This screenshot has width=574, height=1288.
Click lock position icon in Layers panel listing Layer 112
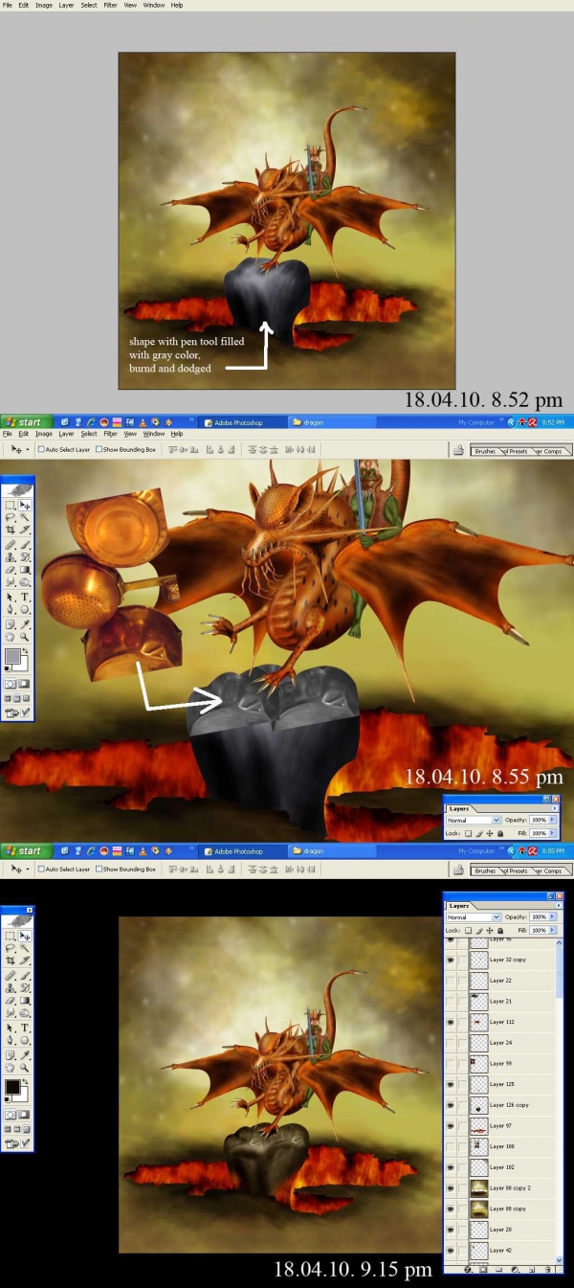489,931
